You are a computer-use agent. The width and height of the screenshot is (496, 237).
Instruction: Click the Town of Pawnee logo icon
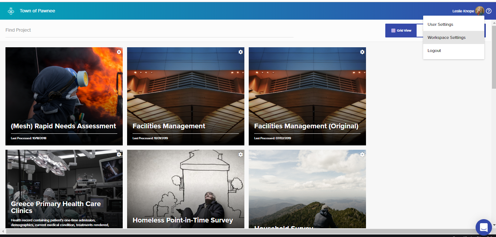11,11
